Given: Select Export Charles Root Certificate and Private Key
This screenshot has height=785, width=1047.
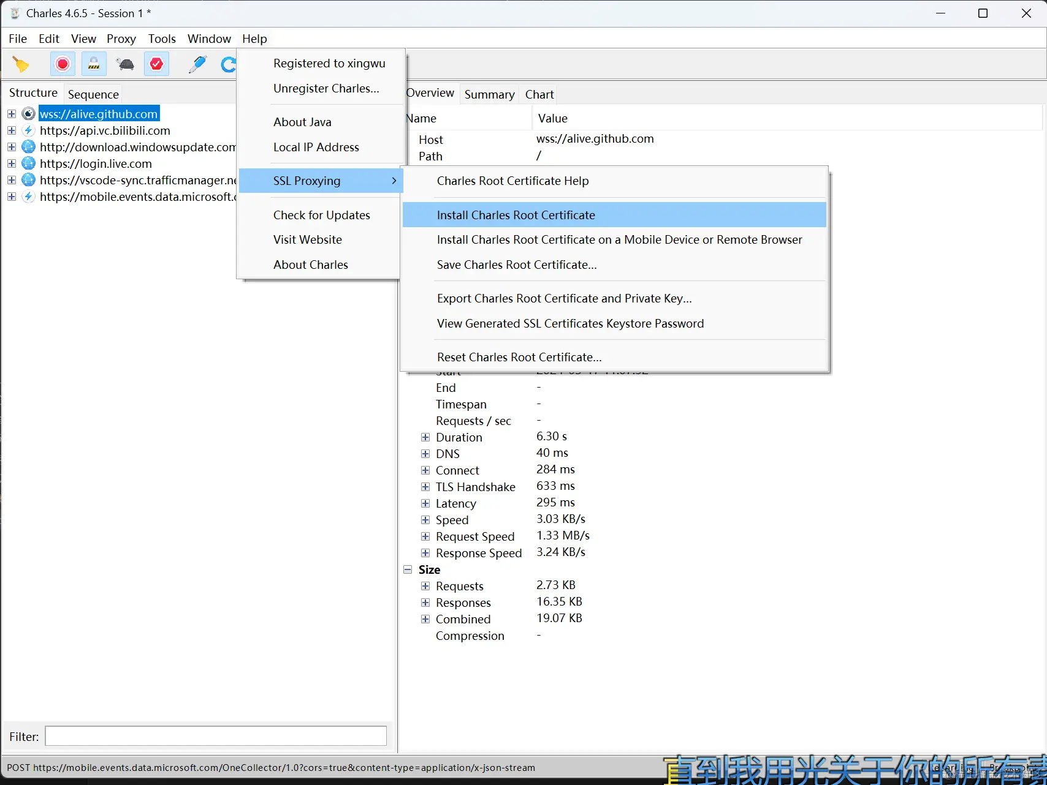Looking at the screenshot, I should 614,298.
